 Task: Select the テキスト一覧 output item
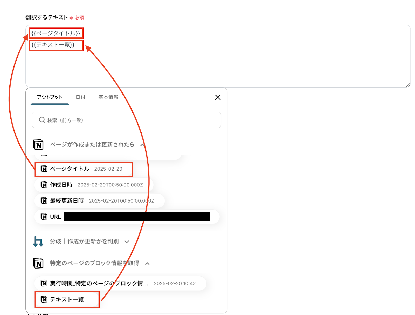coord(67,300)
